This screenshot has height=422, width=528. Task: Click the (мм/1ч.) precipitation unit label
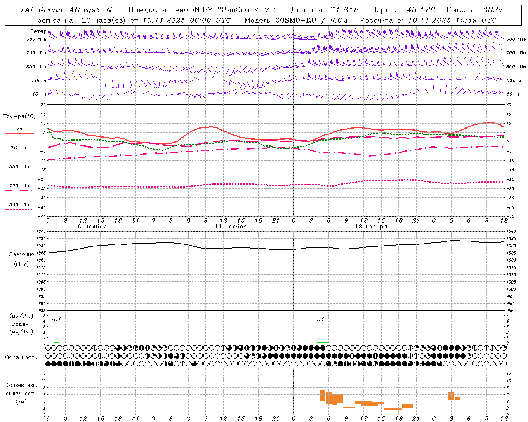pos(21,332)
